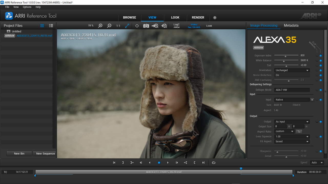The image size is (328, 184).
Task: Toggle loop playback icon
Action: click(213, 163)
